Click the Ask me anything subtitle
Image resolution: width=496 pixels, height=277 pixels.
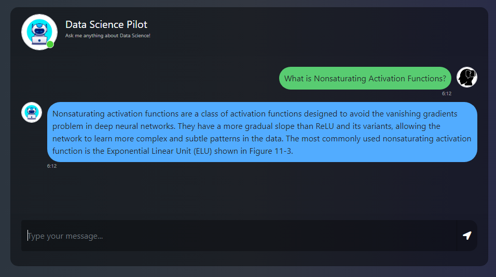[107, 36]
